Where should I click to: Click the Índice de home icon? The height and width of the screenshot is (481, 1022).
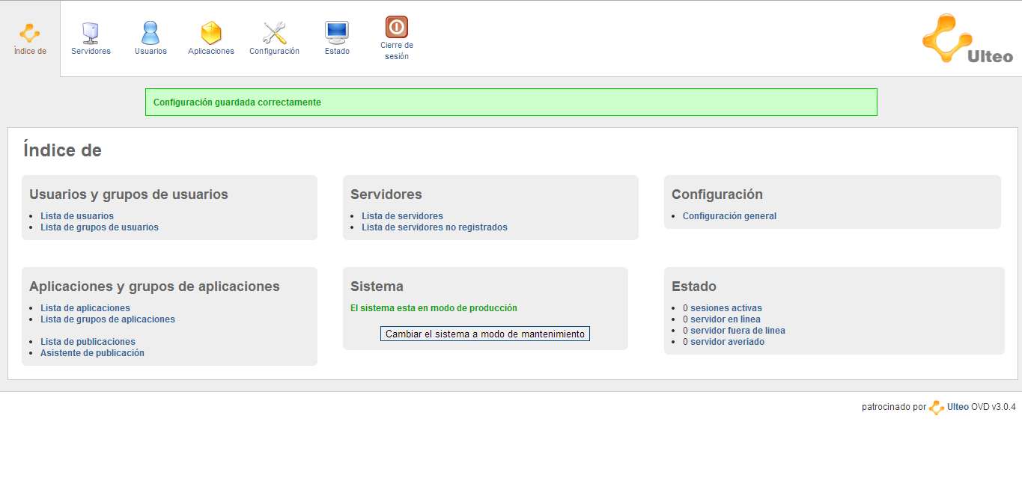click(x=30, y=34)
